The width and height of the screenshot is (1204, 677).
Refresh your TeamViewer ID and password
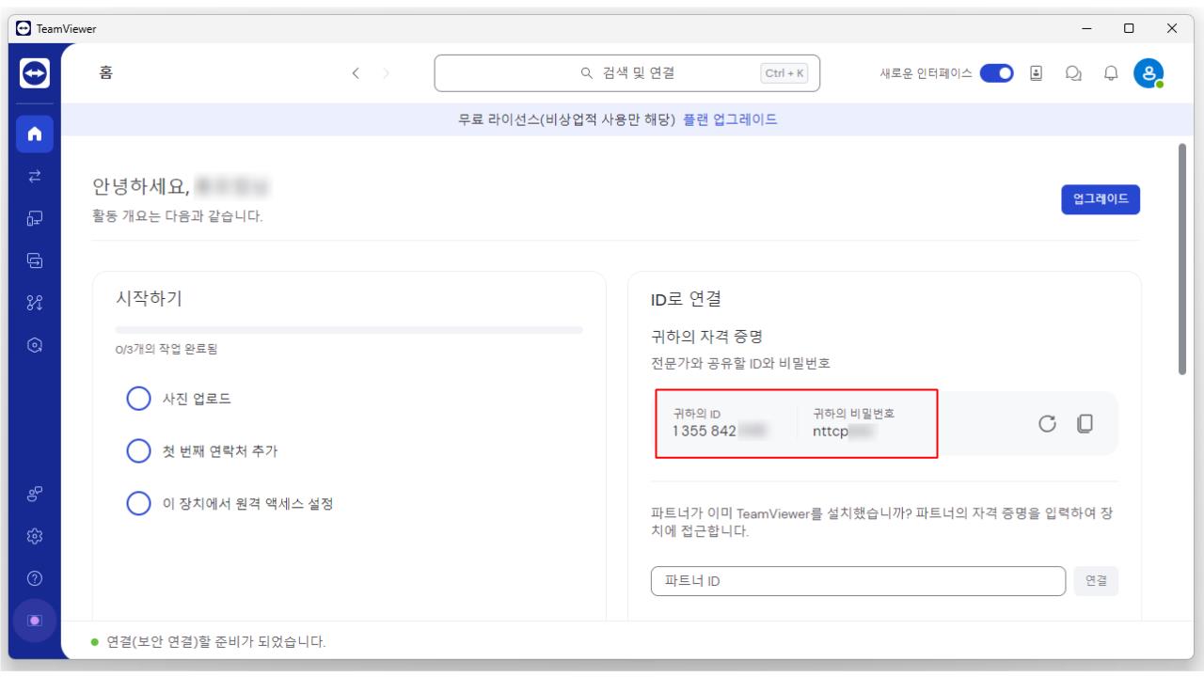(x=1047, y=423)
